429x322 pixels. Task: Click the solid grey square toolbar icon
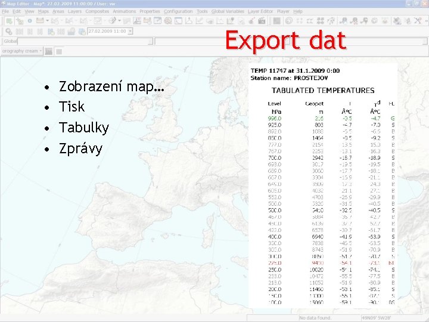click(x=276, y=21)
